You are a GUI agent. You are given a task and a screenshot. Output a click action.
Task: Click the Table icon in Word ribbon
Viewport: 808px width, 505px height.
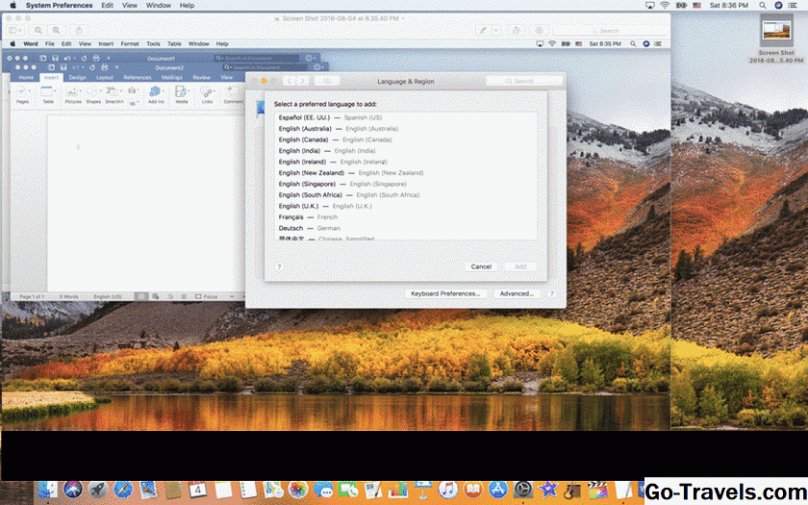(48, 92)
